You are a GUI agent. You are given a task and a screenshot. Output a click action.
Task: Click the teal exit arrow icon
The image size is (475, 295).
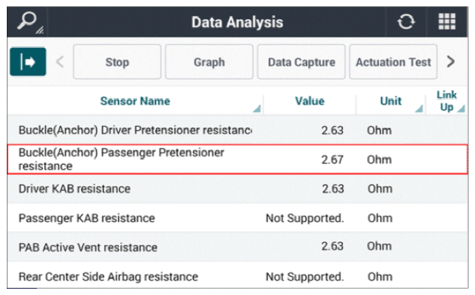pos(28,62)
